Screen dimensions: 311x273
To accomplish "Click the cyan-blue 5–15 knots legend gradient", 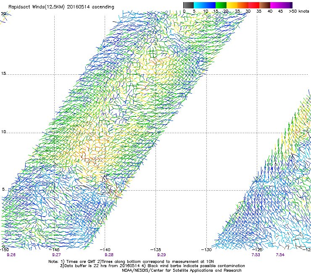I will tap(205, 5).
